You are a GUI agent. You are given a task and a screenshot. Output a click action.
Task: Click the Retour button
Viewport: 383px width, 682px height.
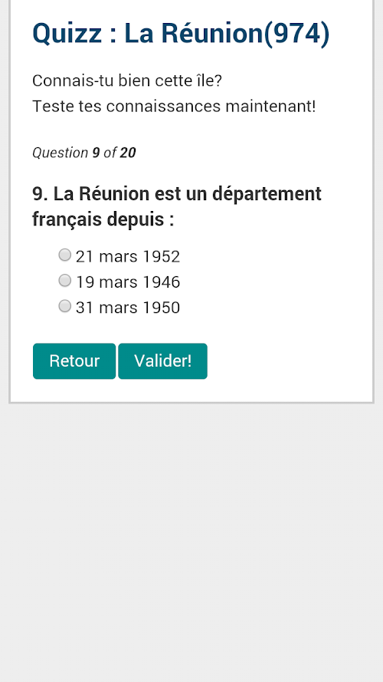click(x=74, y=361)
